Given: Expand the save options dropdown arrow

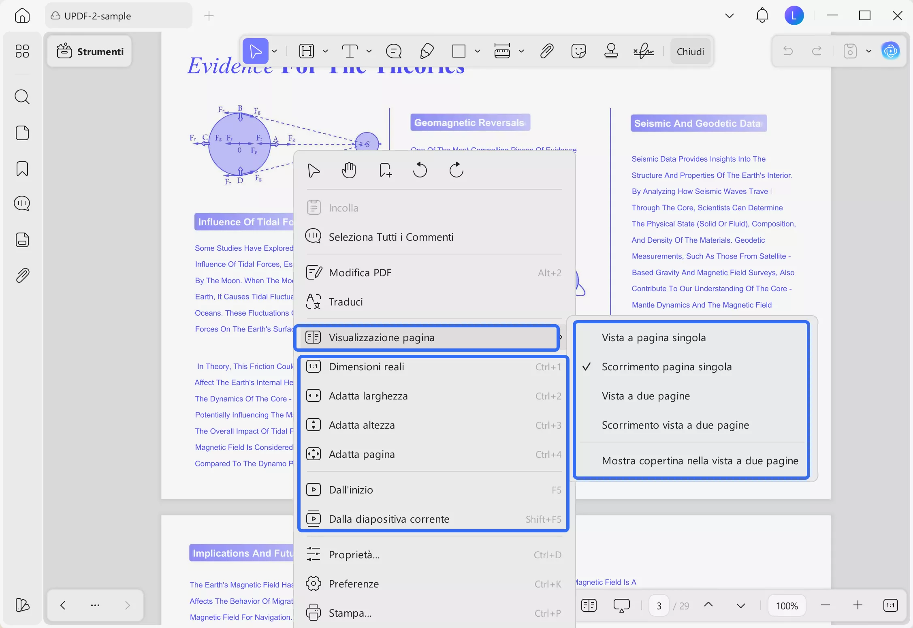Looking at the screenshot, I should point(868,51).
